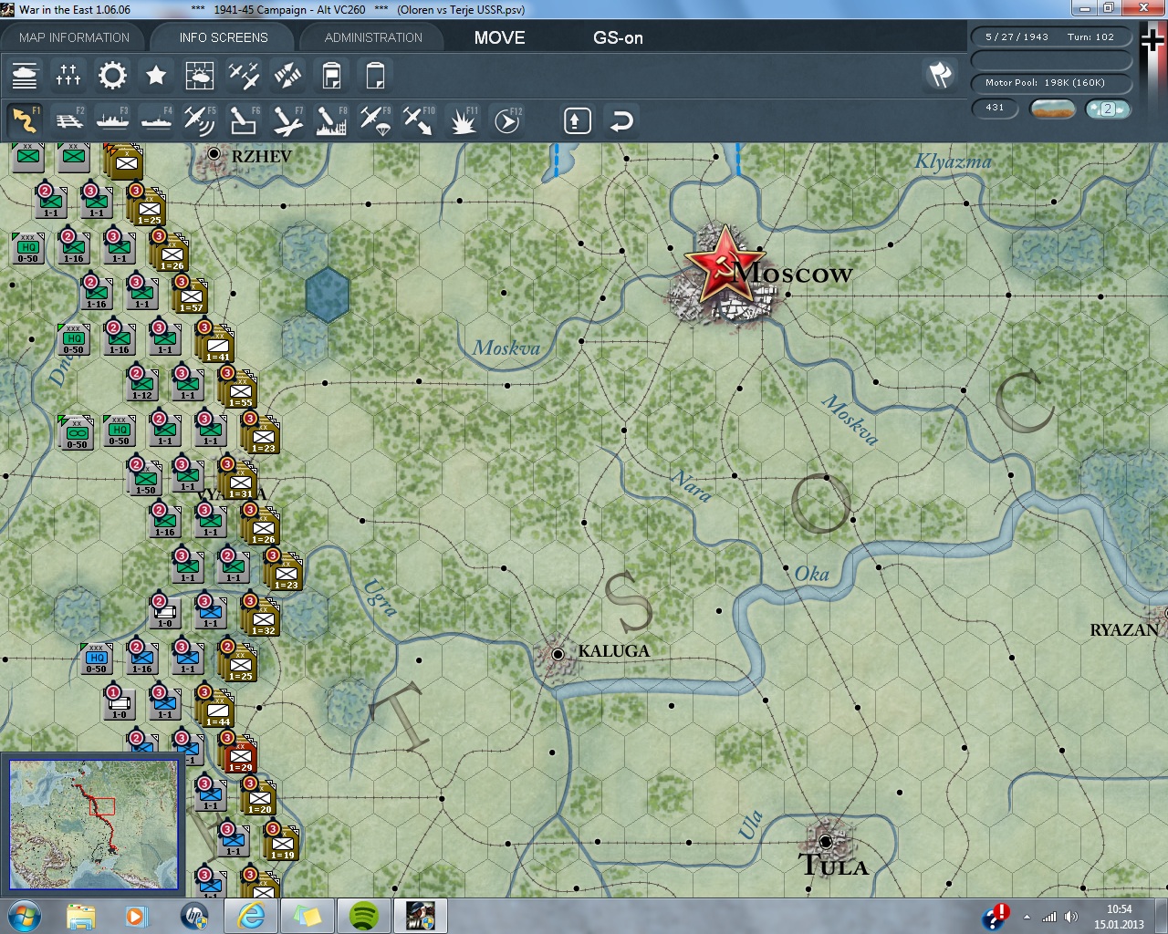Click the Motor Pool 198K readout
1168x934 pixels.
(x=1051, y=82)
